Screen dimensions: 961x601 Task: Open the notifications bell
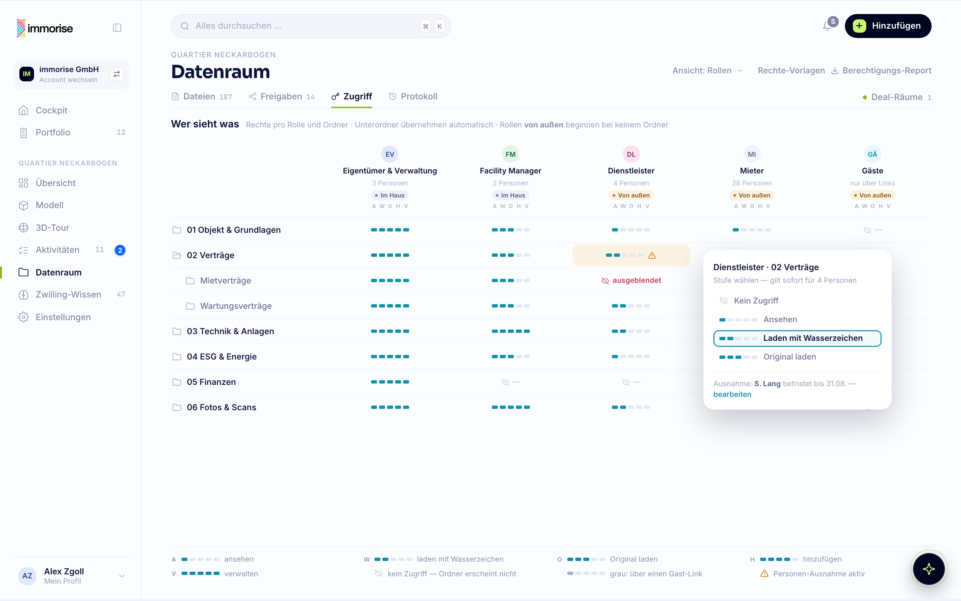[827, 26]
